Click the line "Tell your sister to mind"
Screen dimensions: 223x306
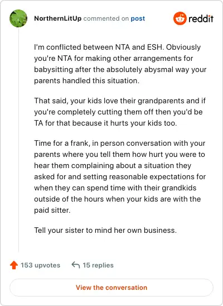[x=105, y=230]
